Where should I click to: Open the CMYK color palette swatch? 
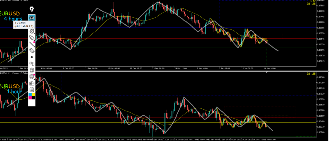point(31,97)
